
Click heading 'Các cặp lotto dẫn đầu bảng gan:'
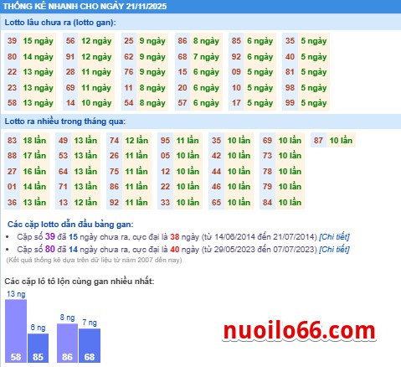click(x=70, y=225)
